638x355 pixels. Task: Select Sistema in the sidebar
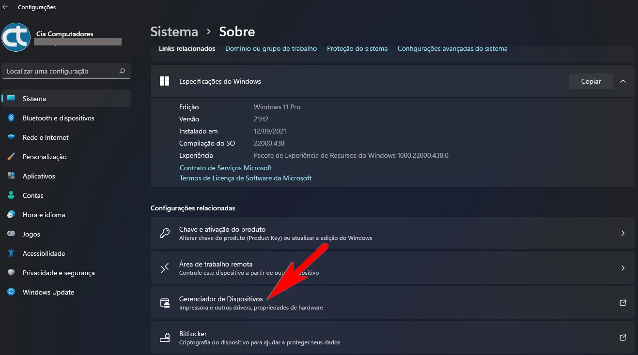click(66, 98)
